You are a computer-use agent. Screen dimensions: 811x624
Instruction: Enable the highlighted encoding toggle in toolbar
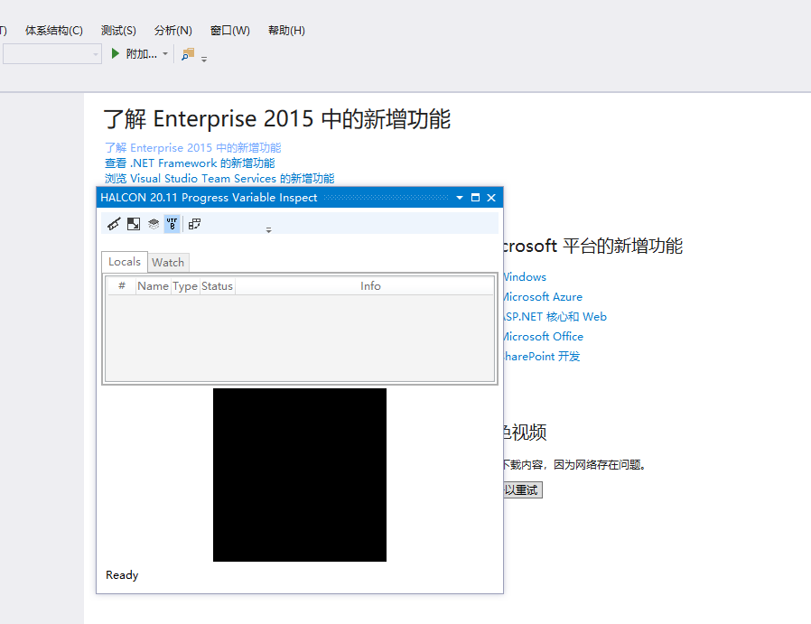(172, 223)
